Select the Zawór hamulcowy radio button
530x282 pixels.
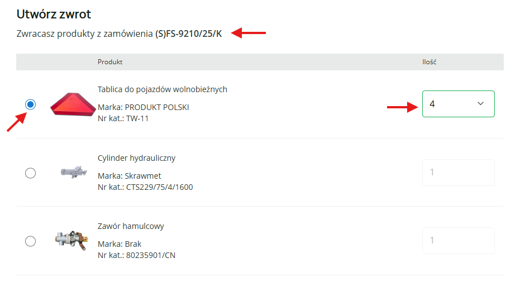point(31,241)
